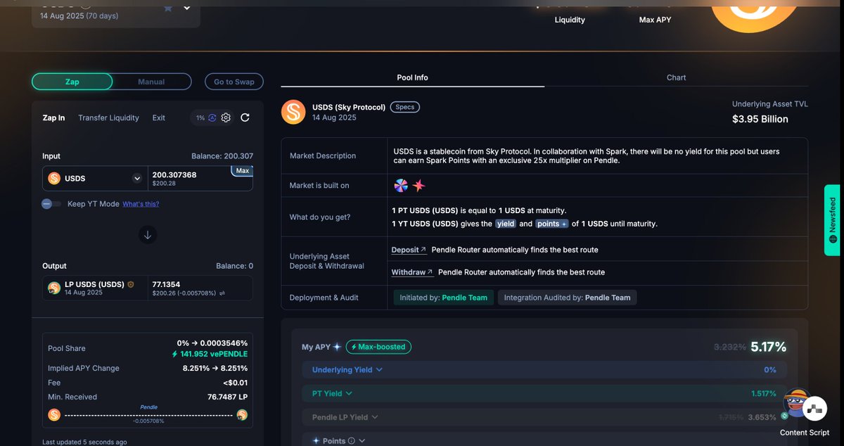
Task: Click the lightning vePENDLE icon
Action: [x=175, y=354]
